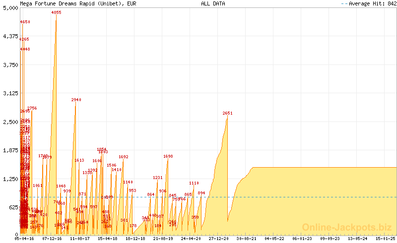
Task: Select the 1698 hit value label
Action: (168, 156)
